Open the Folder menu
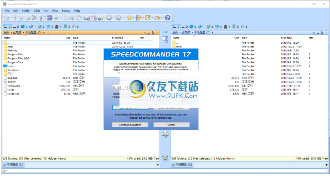The height and width of the screenshot is (178, 330). pyautogui.click(x=26, y=11)
